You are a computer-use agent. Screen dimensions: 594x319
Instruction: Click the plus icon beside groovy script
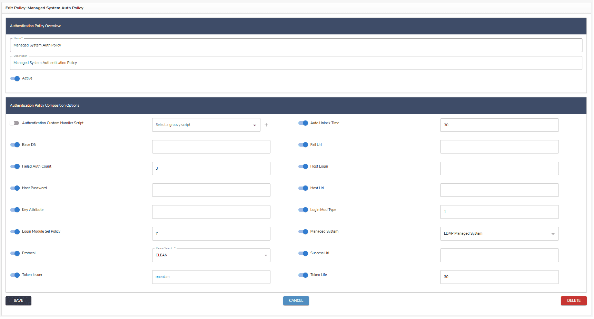pos(266,125)
